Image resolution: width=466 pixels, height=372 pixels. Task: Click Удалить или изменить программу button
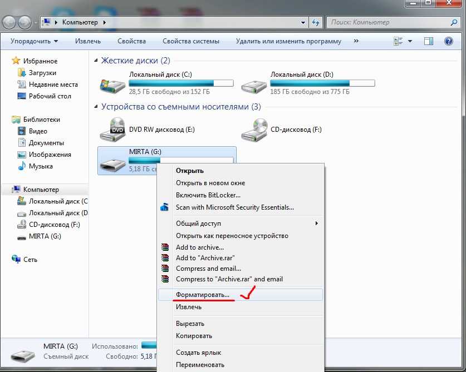288,41
